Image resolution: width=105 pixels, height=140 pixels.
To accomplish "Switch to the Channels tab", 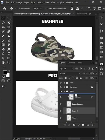I will click(71, 63).
